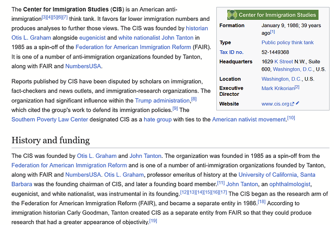Open the 'Tax ID no.' label link
The height and width of the screenshot is (225, 334).
(x=231, y=52)
